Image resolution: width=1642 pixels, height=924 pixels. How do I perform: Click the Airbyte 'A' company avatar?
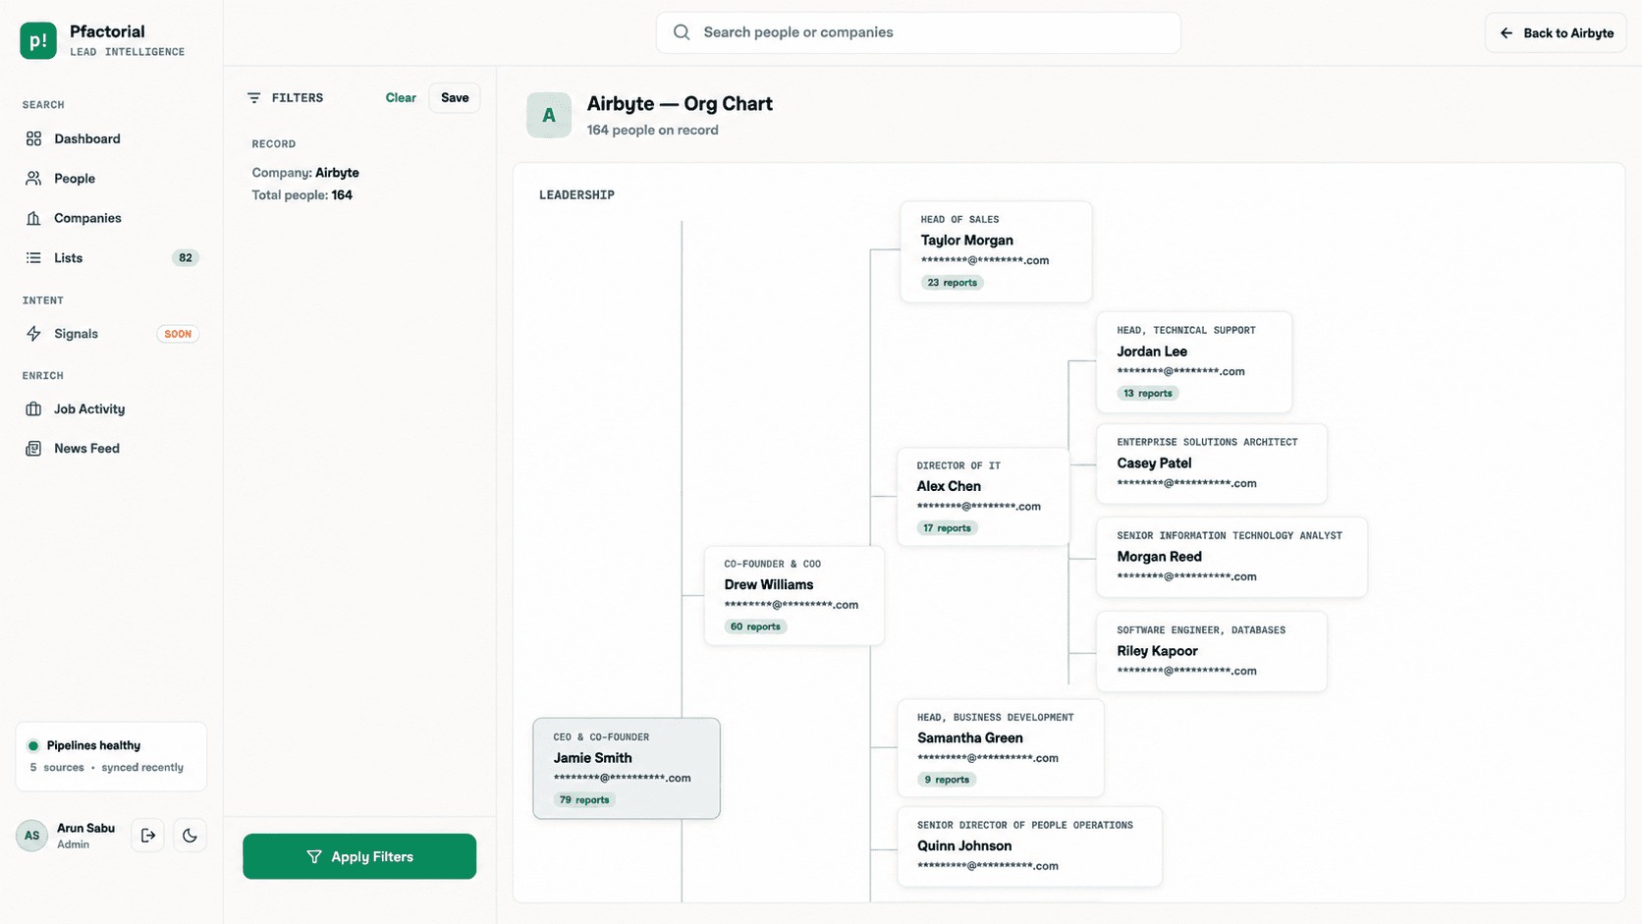tap(549, 116)
